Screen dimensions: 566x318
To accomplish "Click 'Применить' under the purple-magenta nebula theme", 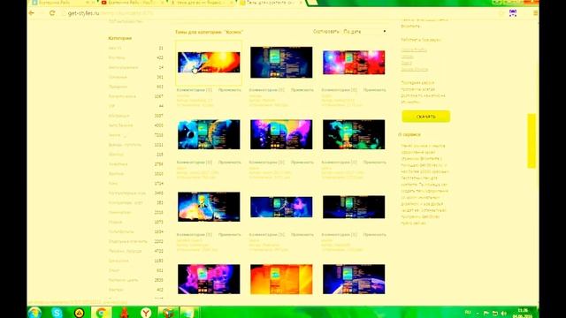I will tap(302, 163).
